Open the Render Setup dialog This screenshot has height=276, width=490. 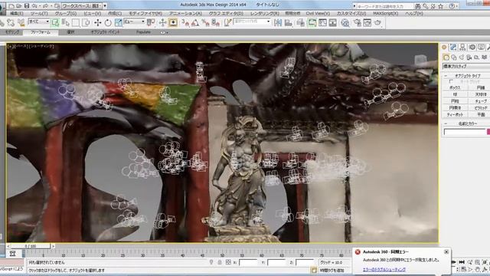click(358, 22)
